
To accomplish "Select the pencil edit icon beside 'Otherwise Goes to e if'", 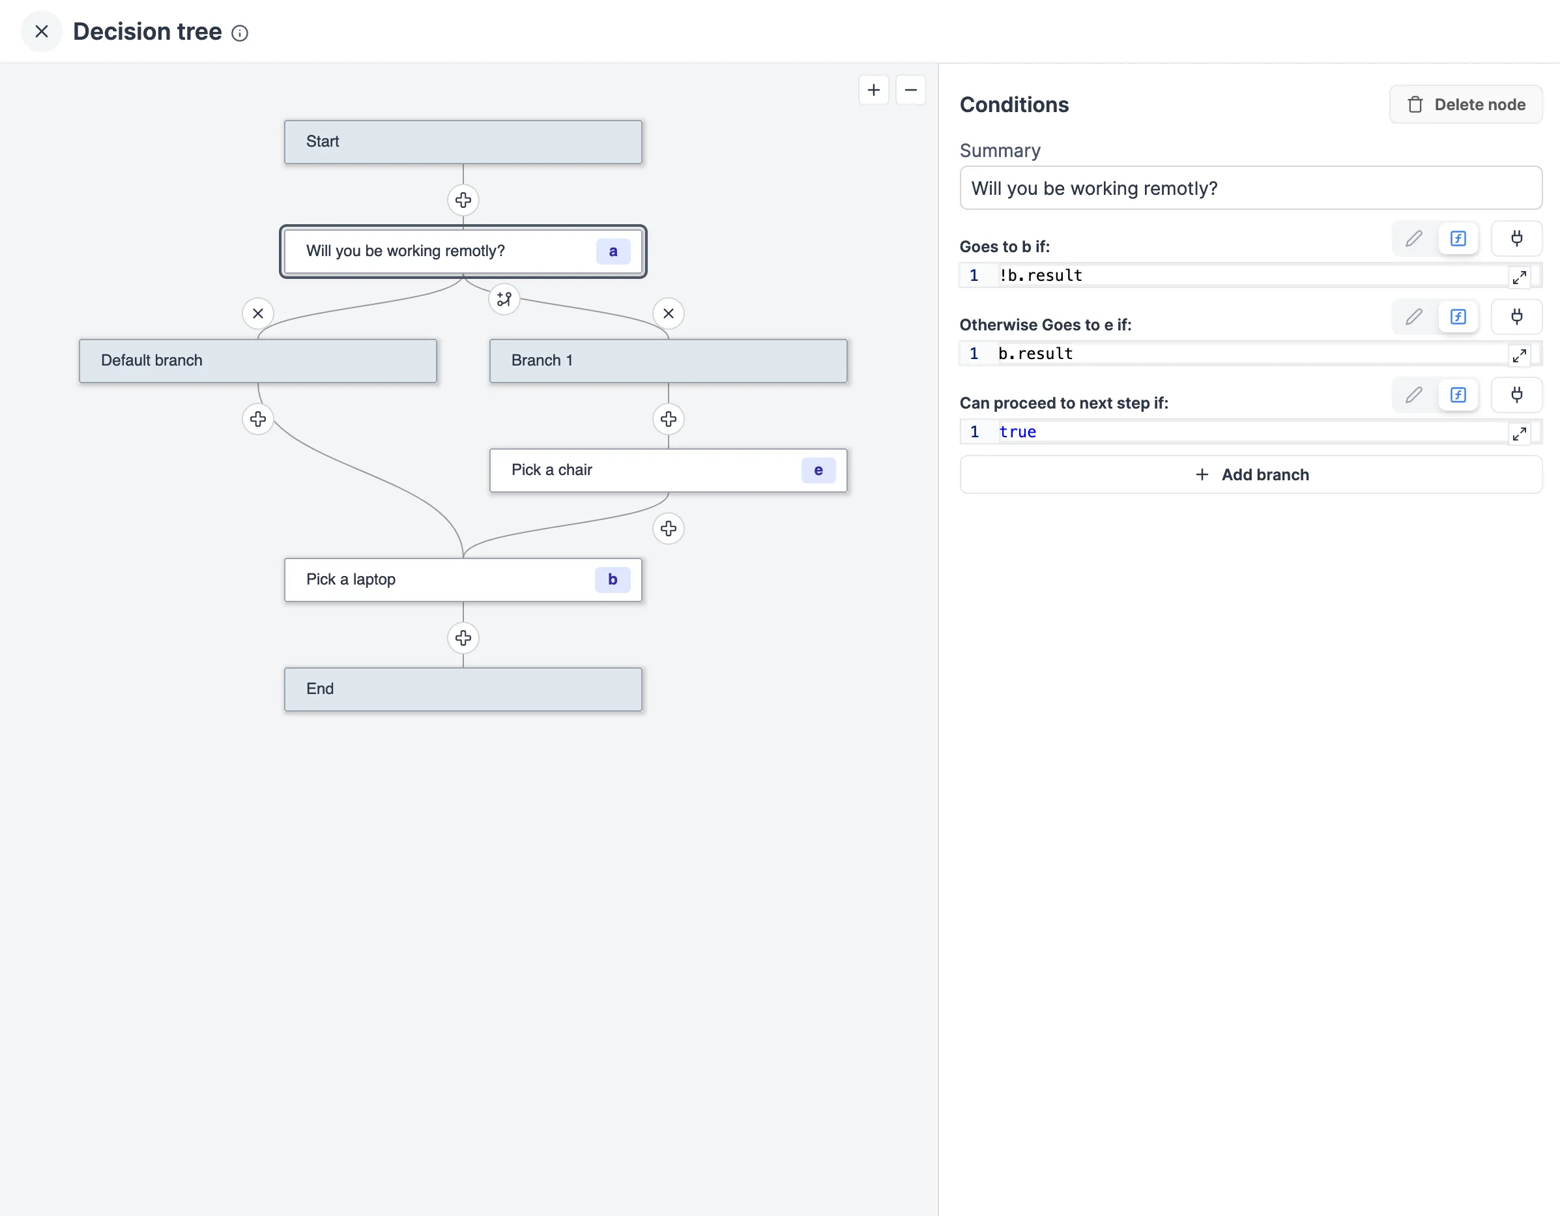I will (x=1413, y=317).
